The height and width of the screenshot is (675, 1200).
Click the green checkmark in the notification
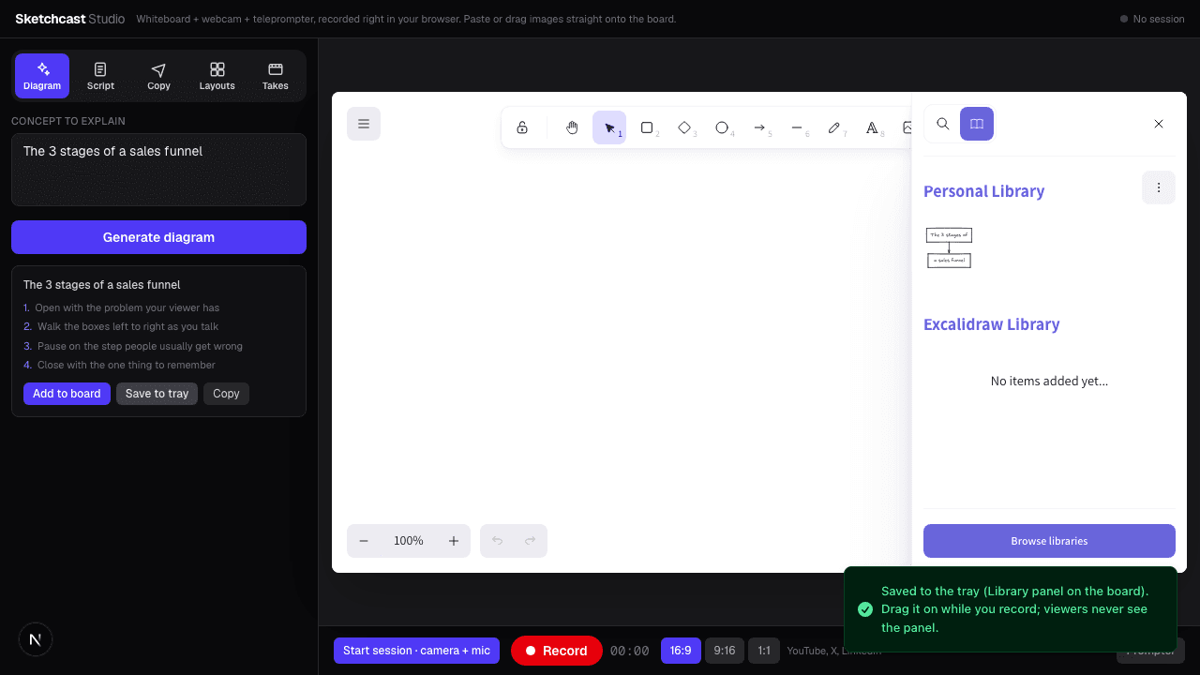[x=865, y=609]
